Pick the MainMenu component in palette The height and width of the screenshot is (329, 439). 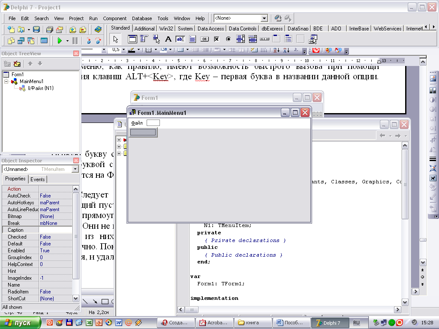(144, 39)
